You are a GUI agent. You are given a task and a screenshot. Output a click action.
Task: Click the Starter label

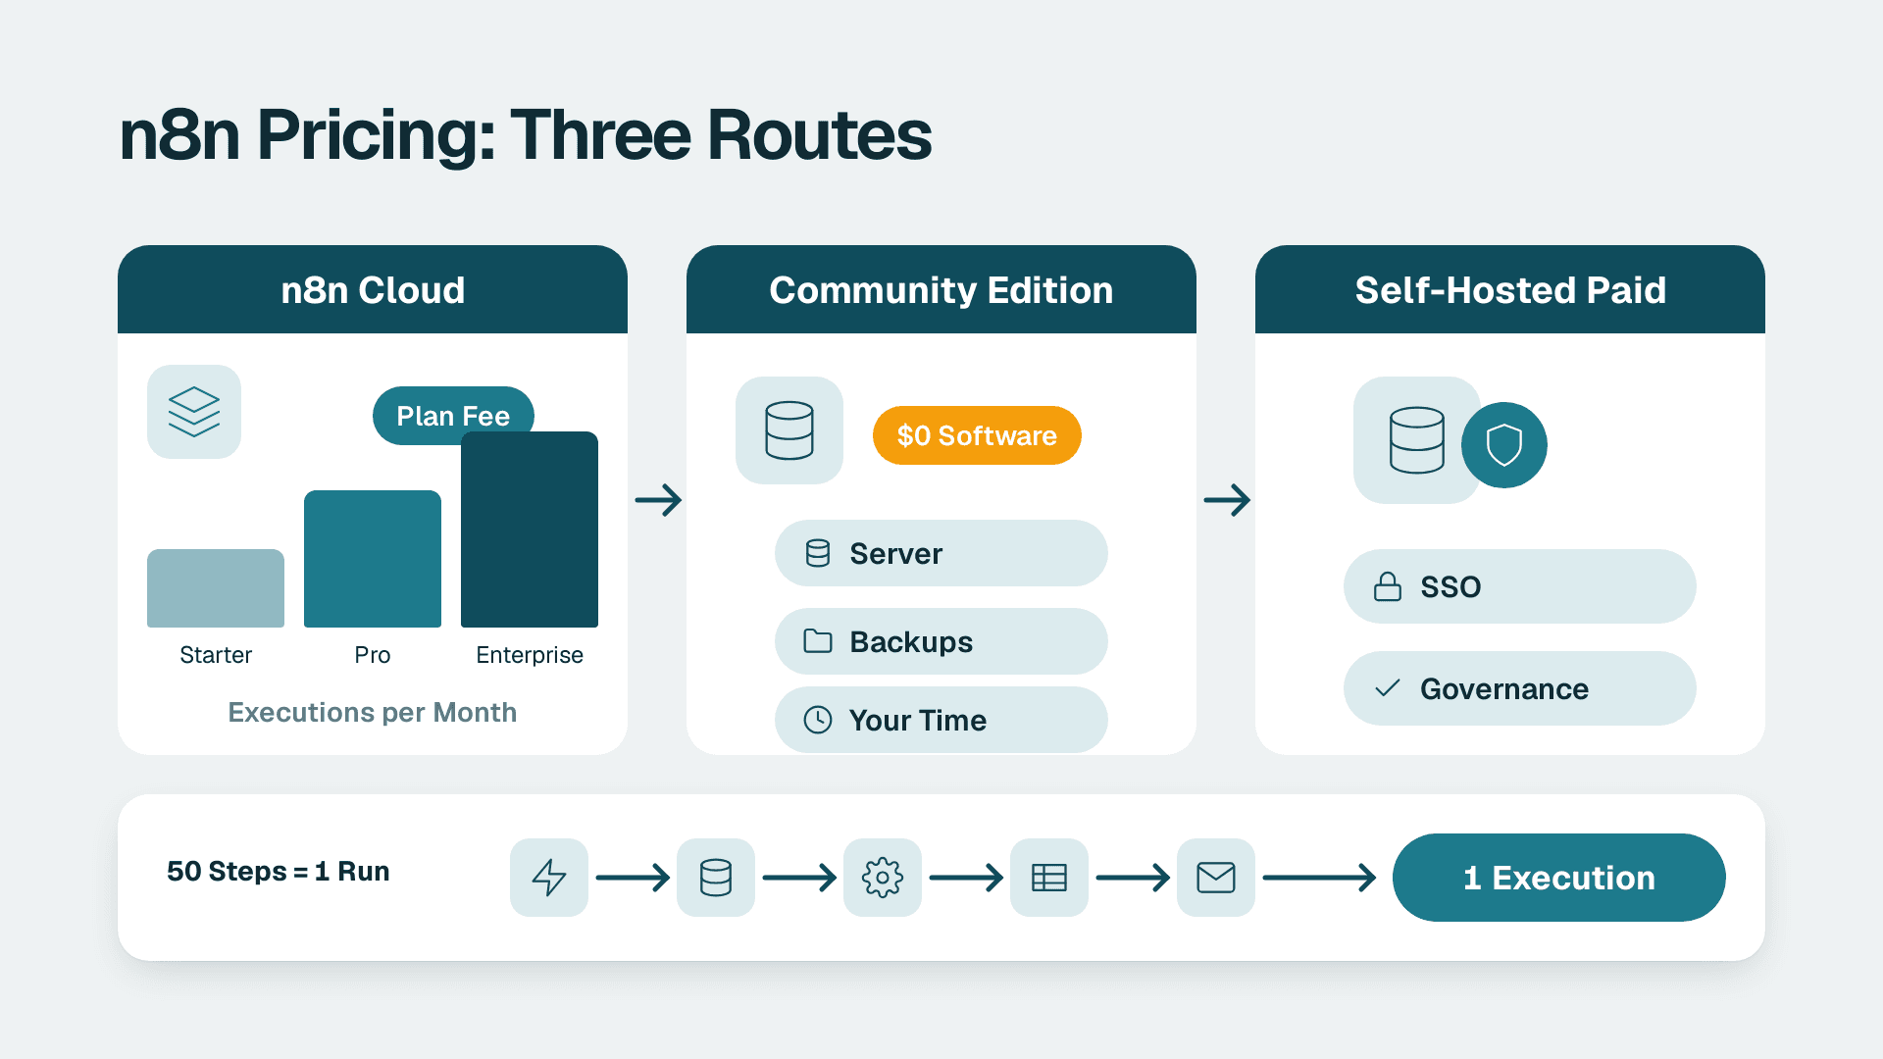tap(216, 655)
